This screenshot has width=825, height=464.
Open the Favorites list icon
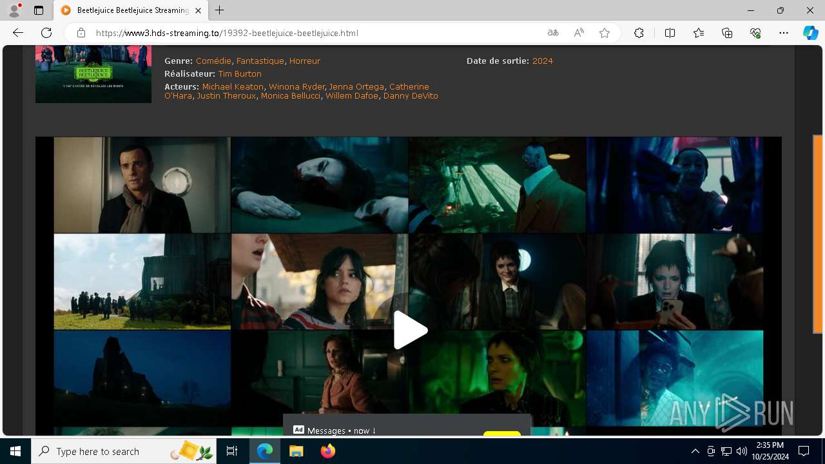(x=699, y=33)
